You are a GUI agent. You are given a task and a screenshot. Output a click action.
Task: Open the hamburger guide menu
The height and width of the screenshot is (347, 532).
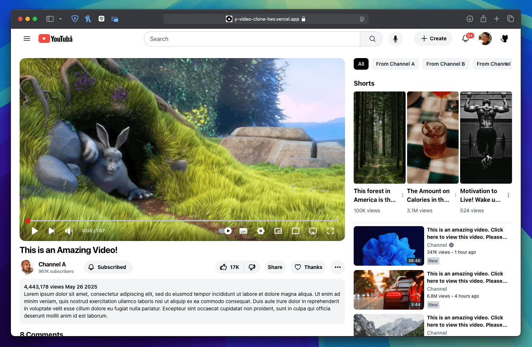pyautogui.click(x=27, y=38)
